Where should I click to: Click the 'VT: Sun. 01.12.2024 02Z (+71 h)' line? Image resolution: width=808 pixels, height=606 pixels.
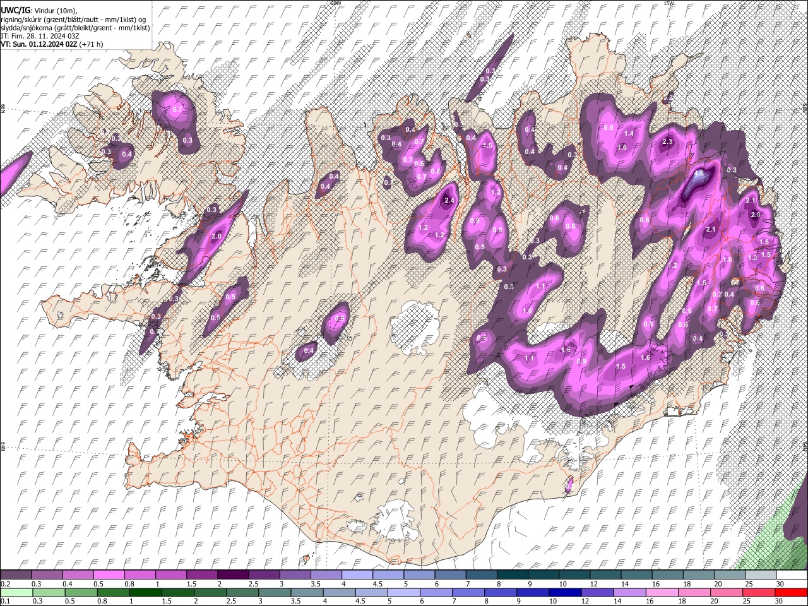pyautogui.click(x=52, y=44)
